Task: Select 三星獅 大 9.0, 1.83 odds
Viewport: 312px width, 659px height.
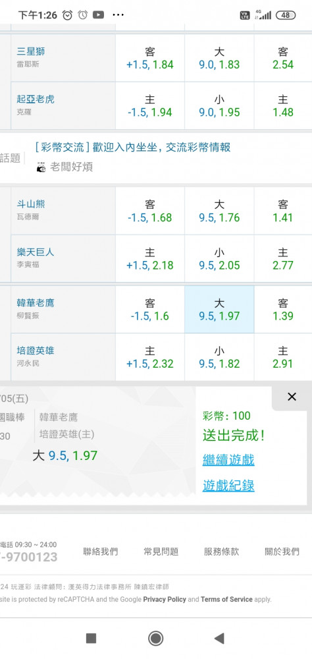Action: (x=219, y=58)
